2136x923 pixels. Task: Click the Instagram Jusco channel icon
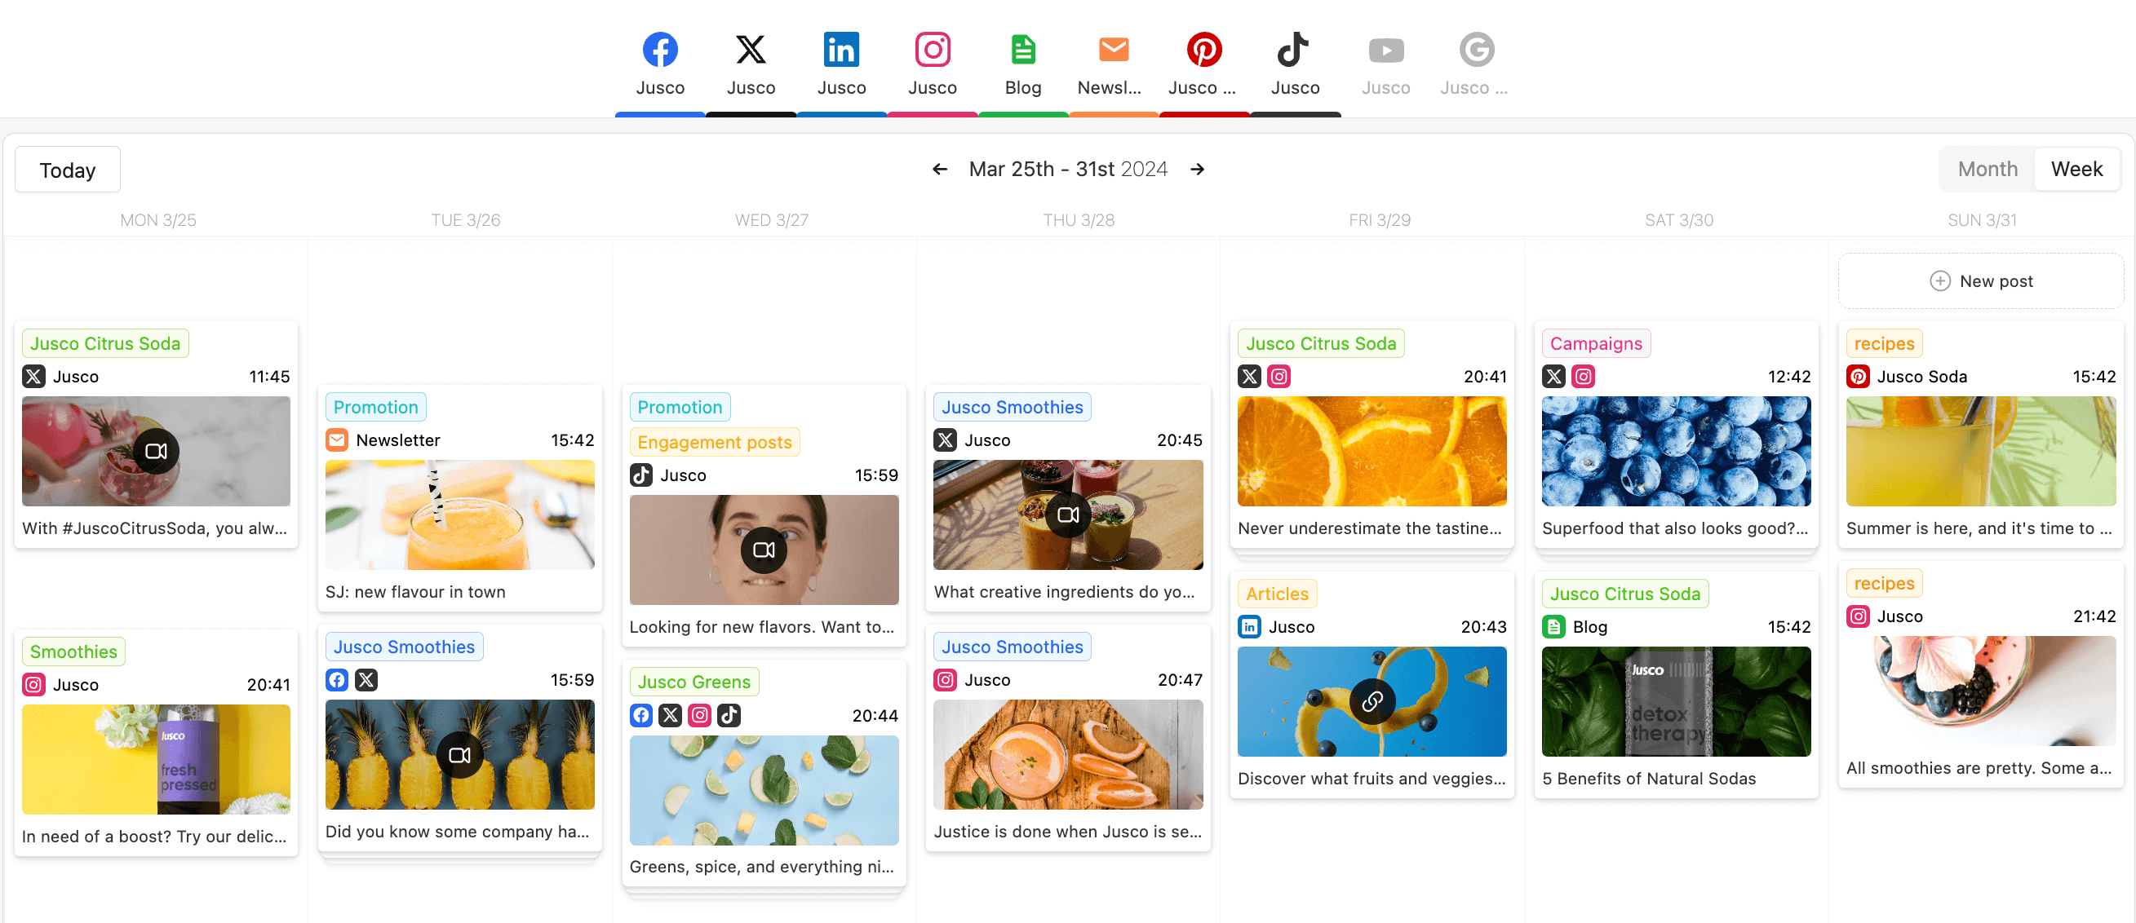(x=930, y=49)
